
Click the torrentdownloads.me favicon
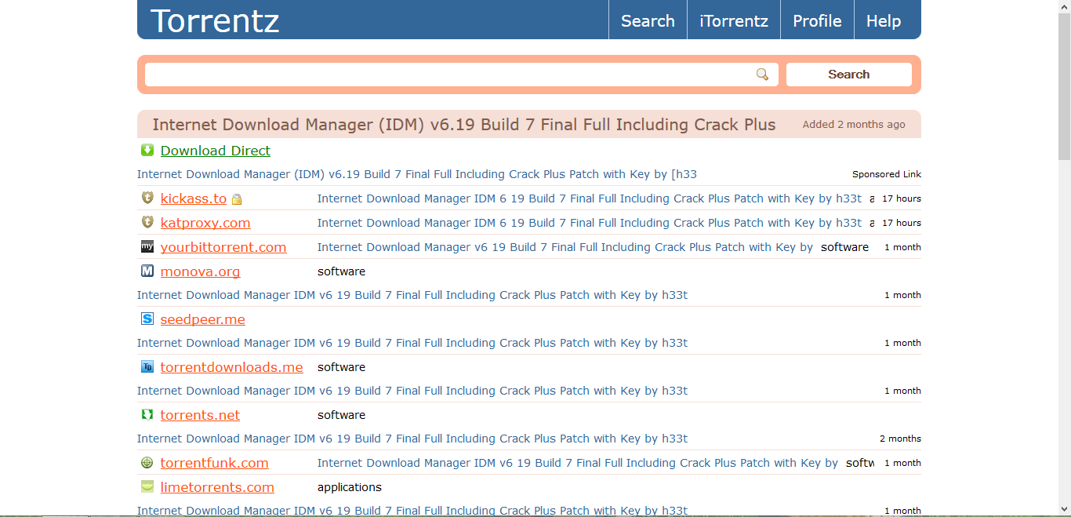(x=147, y=366)
